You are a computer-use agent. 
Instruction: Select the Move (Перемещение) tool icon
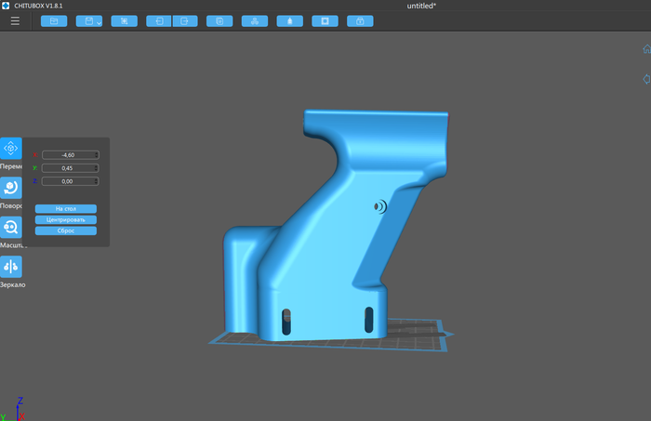point(11,148)
